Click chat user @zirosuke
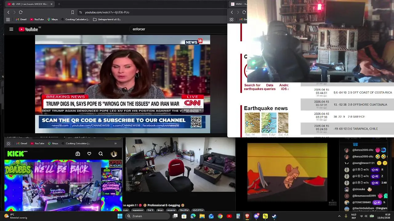Viewport: 394px width, 221px height. click(359, 189)
